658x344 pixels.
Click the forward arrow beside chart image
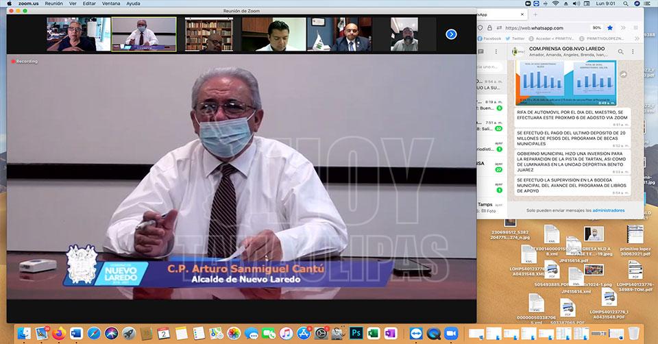[623, 74]
